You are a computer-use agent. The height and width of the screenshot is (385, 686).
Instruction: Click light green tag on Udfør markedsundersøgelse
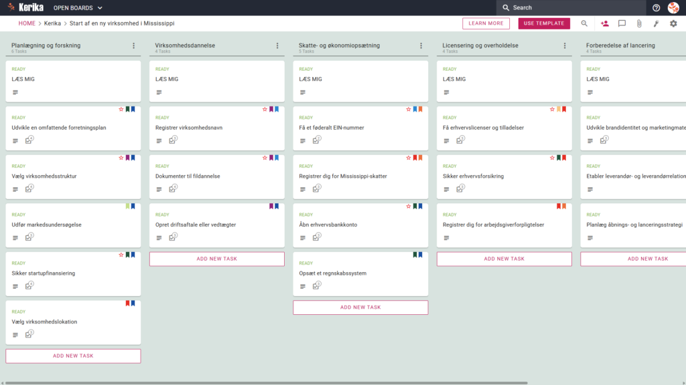coord(128,206)
